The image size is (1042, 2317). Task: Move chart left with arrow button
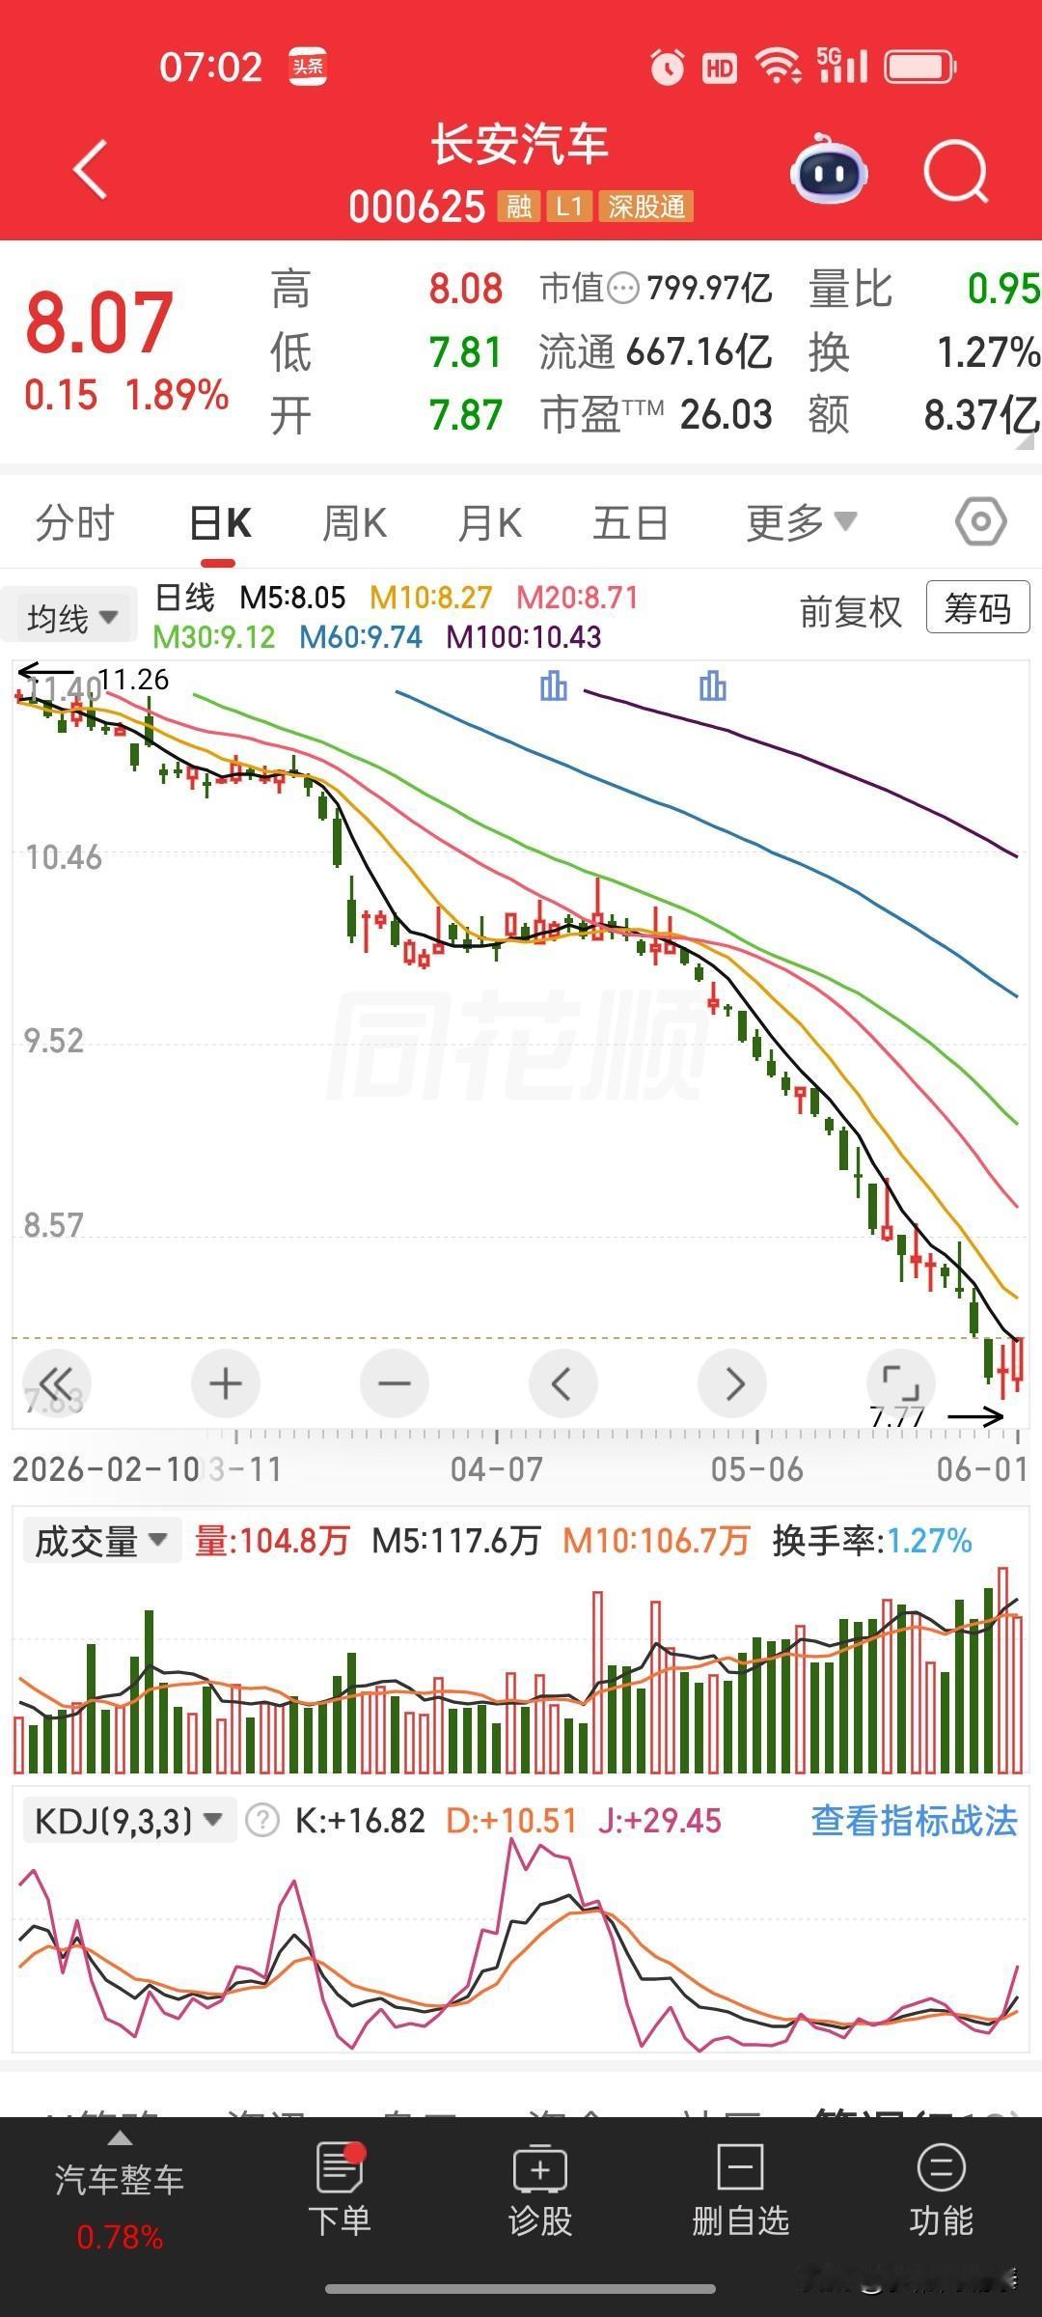[x=563, y=1383]
